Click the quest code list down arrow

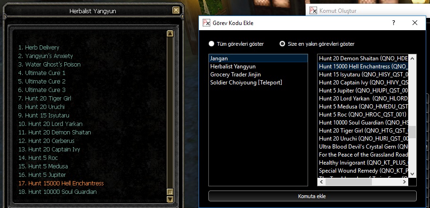[412, 174]
